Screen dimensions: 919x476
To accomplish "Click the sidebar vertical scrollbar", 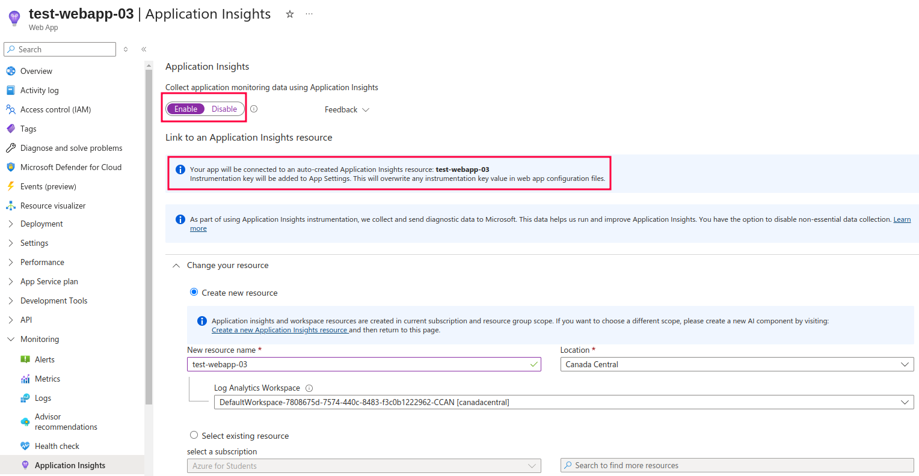I will 149,237.
